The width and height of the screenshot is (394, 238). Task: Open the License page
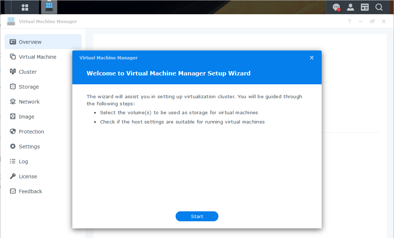click(28, 176)
